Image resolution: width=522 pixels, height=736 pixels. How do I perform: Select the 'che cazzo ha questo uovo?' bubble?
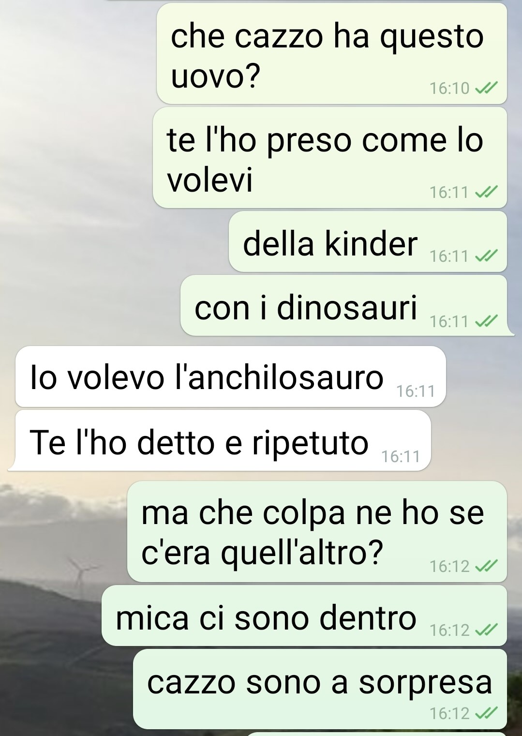[332, 53]
